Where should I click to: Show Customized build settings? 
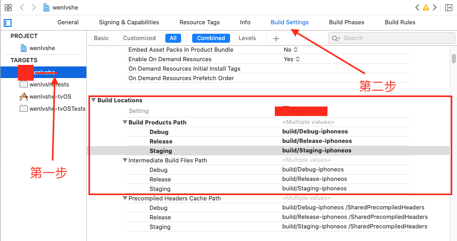[x=140, y=38]
